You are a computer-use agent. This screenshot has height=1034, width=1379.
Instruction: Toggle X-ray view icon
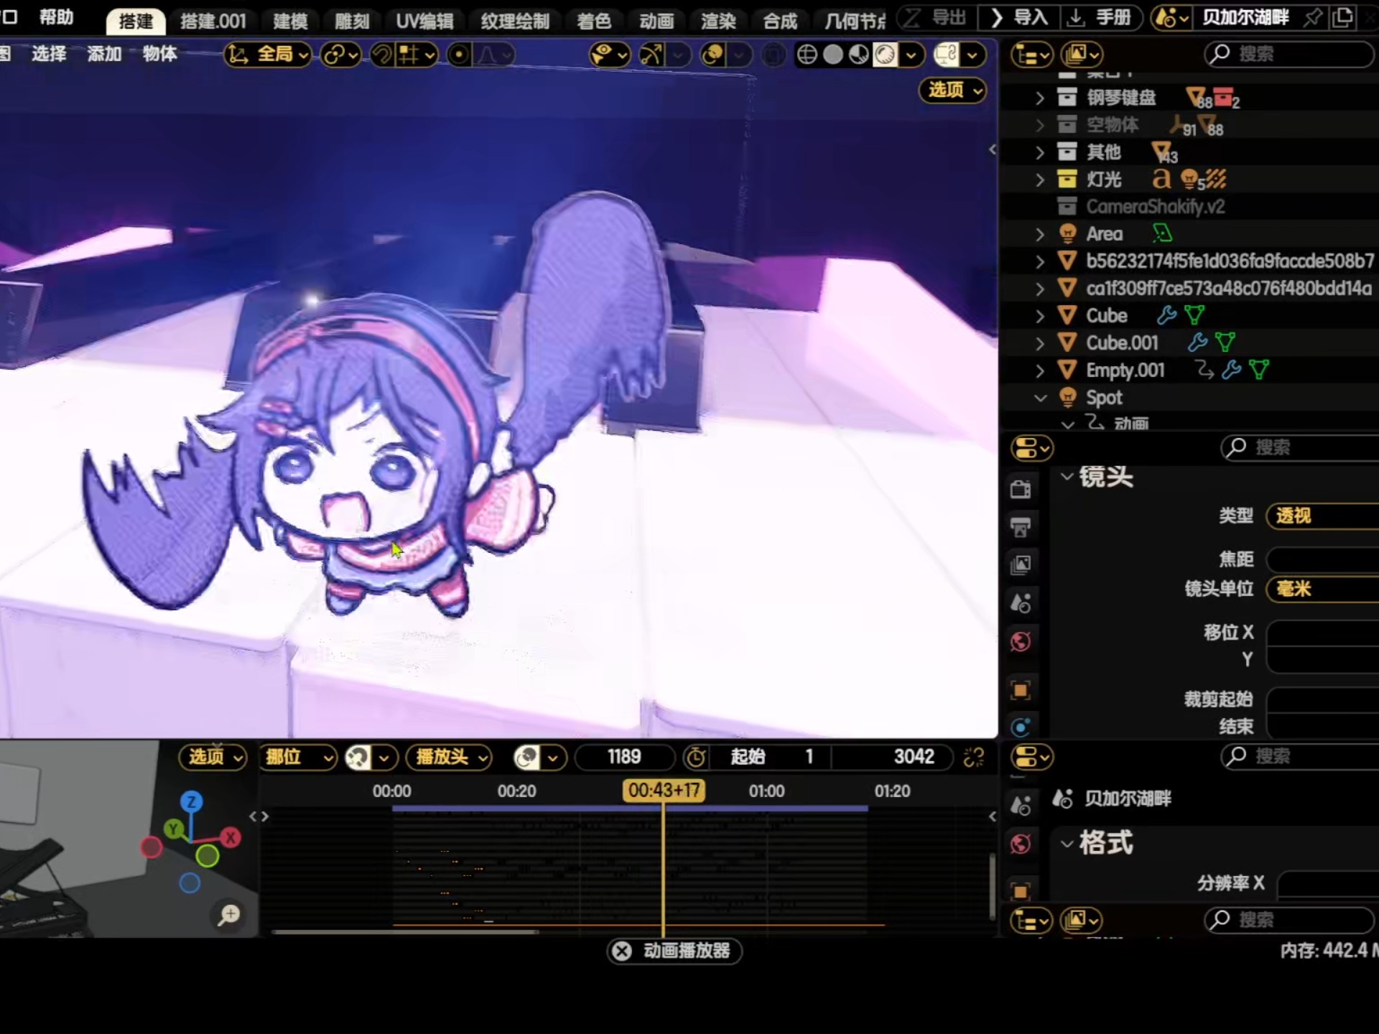tap(774, 55)
